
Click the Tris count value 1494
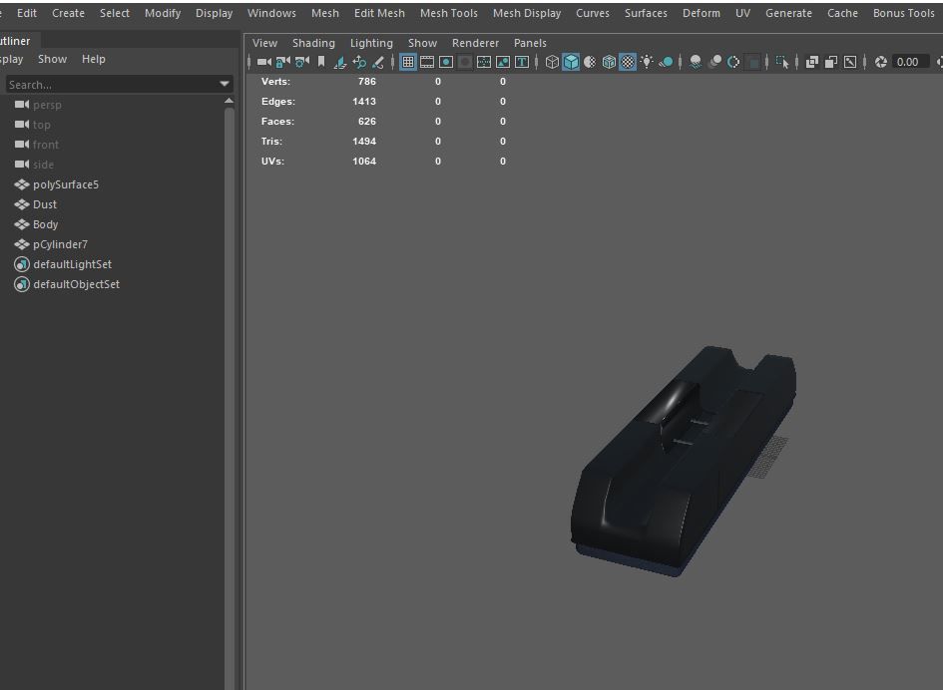point(364,142)
